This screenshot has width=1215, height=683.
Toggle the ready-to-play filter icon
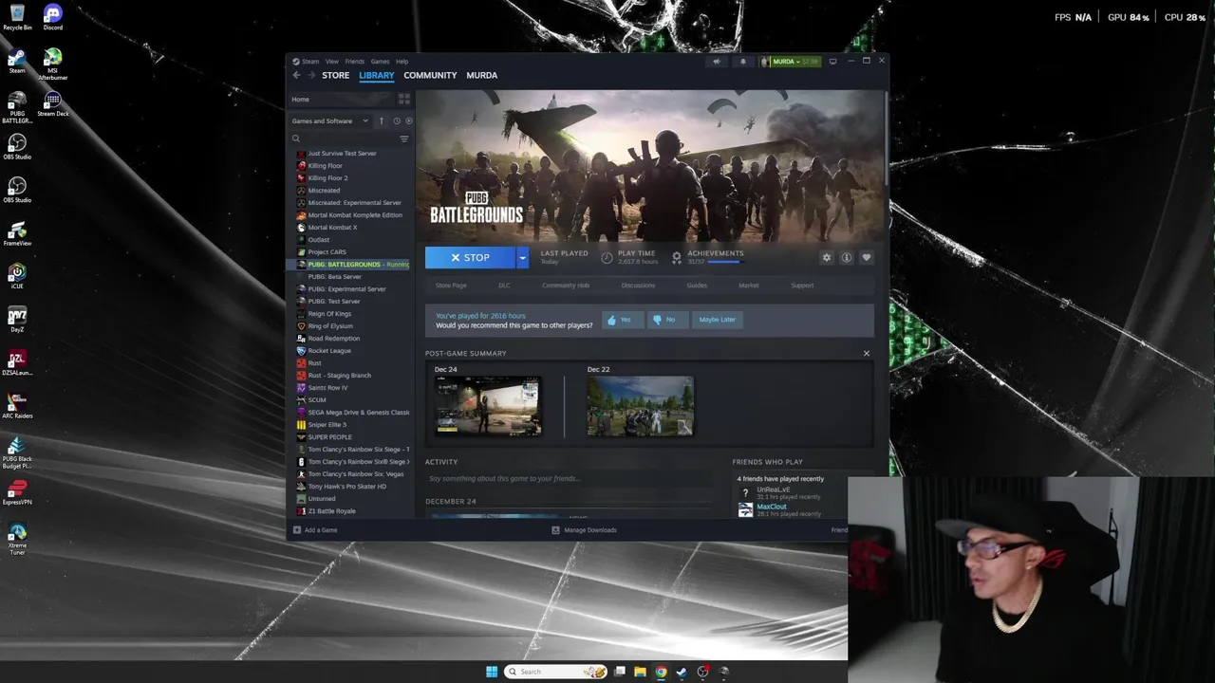click(x=409, y=120)
